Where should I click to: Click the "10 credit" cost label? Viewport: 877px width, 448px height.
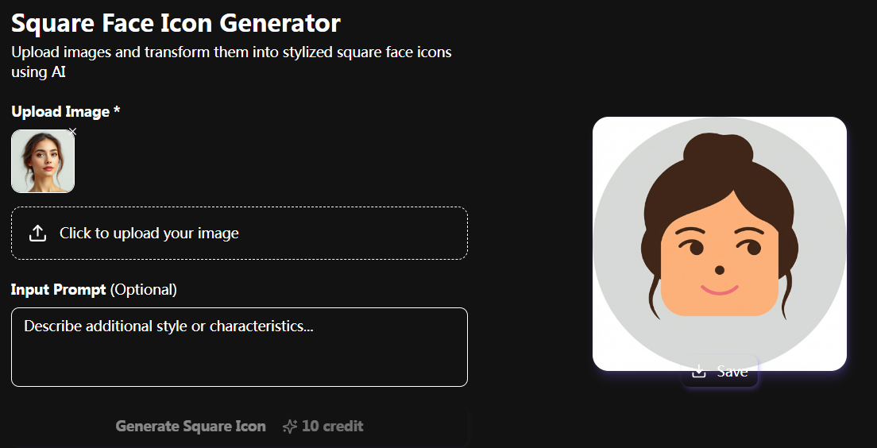(332, 427)
